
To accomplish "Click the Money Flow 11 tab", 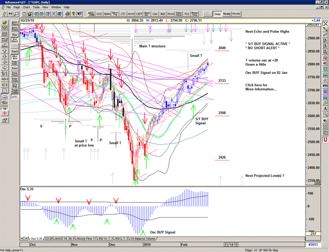I will tap(86, 239).
